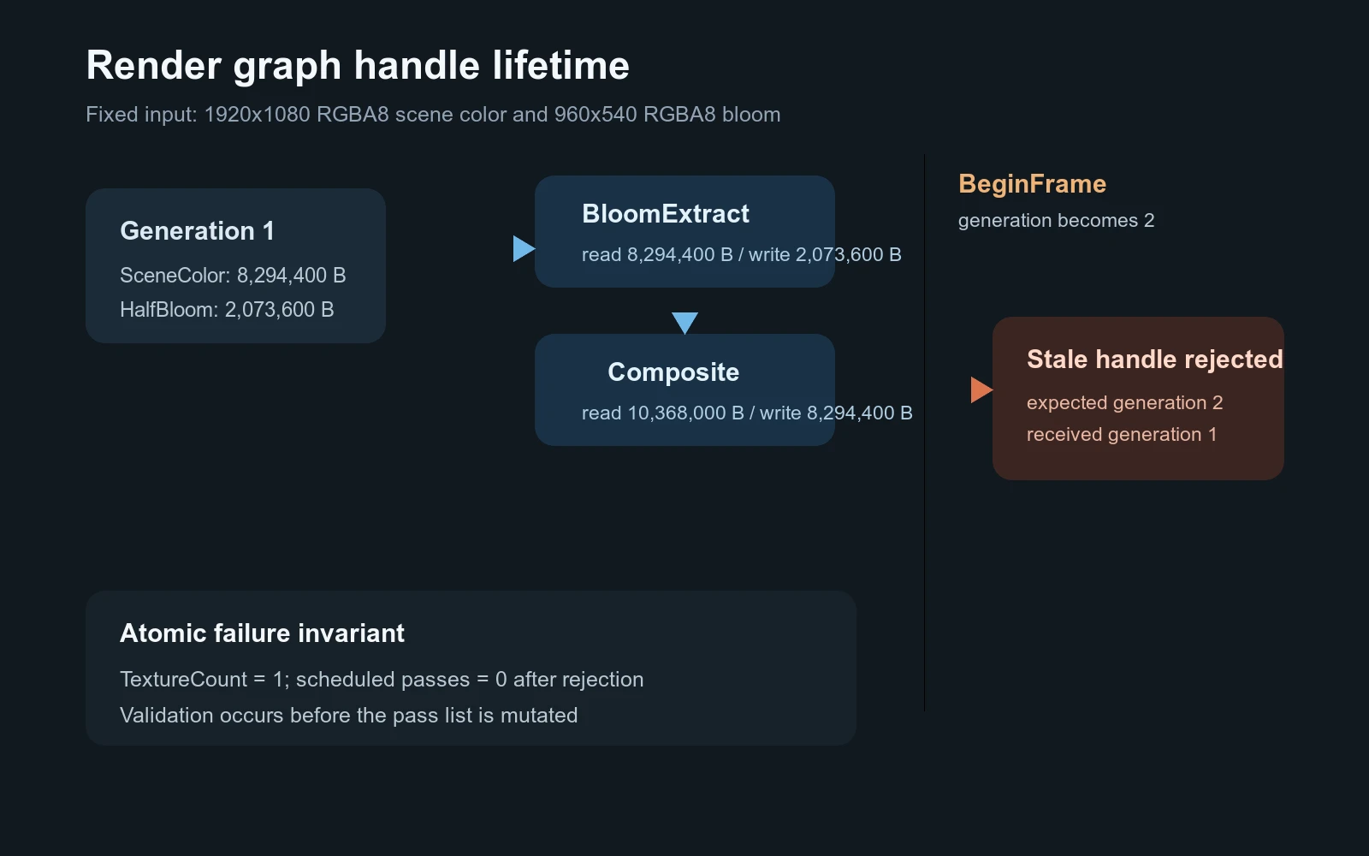Click the TextureCount = 1 statement
1369x856 pixels.
coord(382,680)
